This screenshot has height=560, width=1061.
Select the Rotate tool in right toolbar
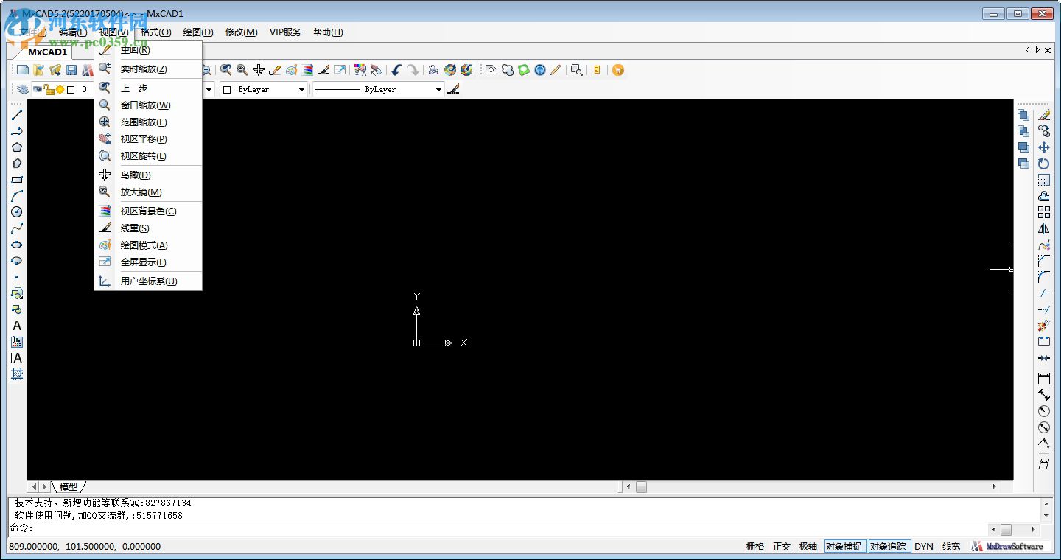1044,164
